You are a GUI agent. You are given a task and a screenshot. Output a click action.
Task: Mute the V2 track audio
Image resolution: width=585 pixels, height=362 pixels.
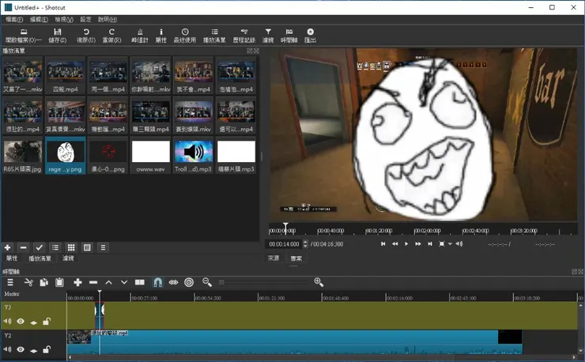coord(7,349)
